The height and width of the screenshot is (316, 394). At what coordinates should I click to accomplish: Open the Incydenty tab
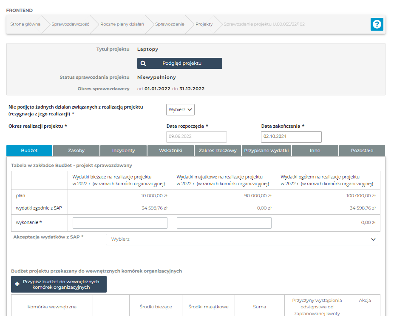(x=123, y=150)
